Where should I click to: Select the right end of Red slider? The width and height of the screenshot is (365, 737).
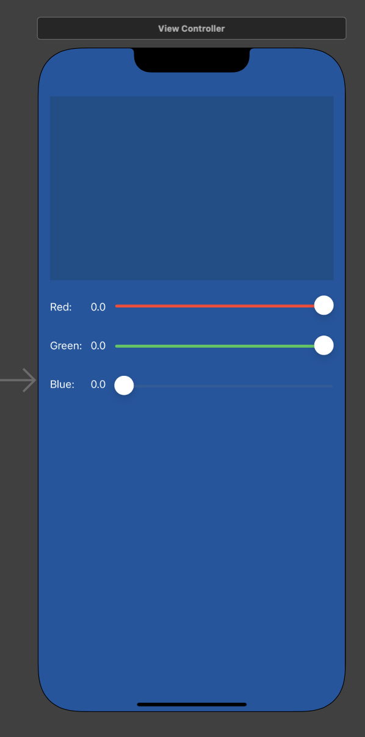tap(323, 305)
